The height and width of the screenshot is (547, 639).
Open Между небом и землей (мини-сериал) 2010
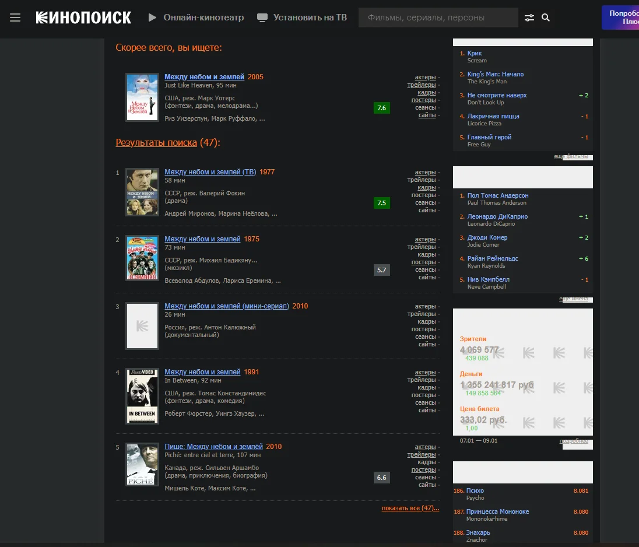[x=227, y=306]
